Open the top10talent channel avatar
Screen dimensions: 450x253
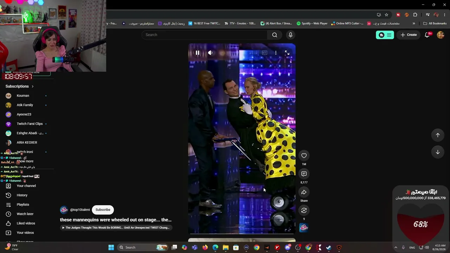coord(64,210)
